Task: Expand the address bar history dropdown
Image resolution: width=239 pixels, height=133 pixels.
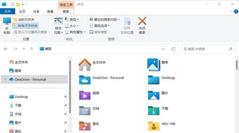Action: (163, 49)
